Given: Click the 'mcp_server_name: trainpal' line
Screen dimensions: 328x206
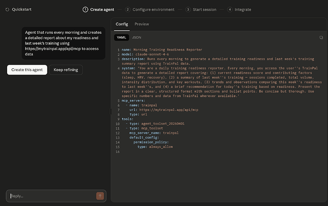Looking at the screenshot, I should click(154, 133).
